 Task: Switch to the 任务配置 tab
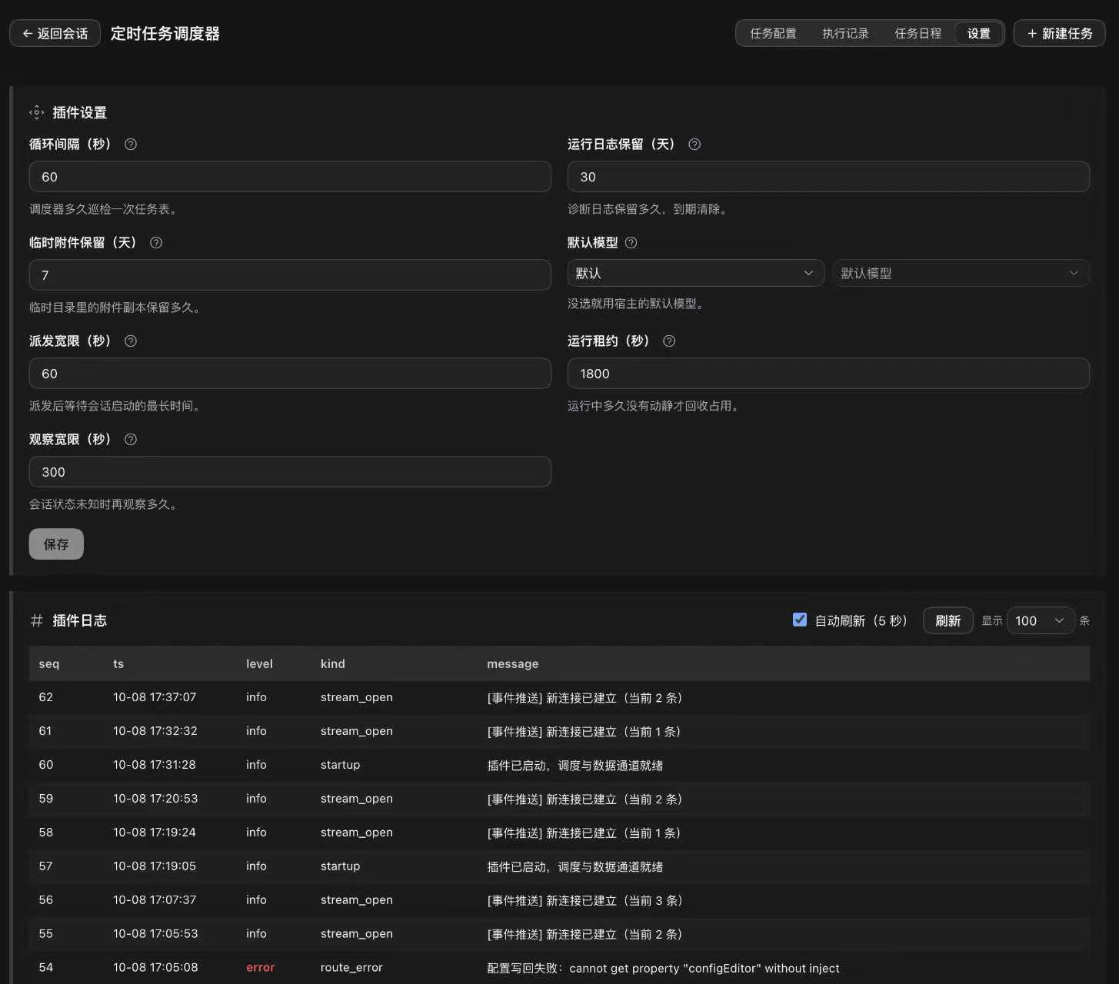point(773,33)
